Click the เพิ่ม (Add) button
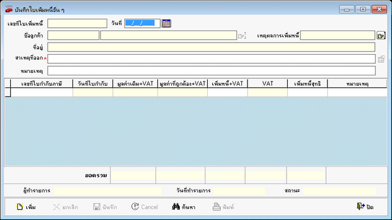Viewport: 392px width, 220px height. pyautogui.click(x=26, y=207)
